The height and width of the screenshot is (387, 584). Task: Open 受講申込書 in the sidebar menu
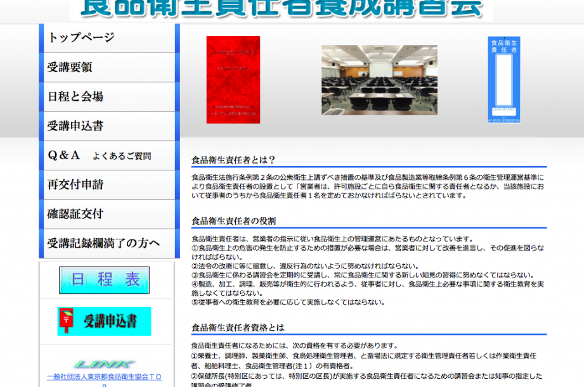[x=108, y=126]
